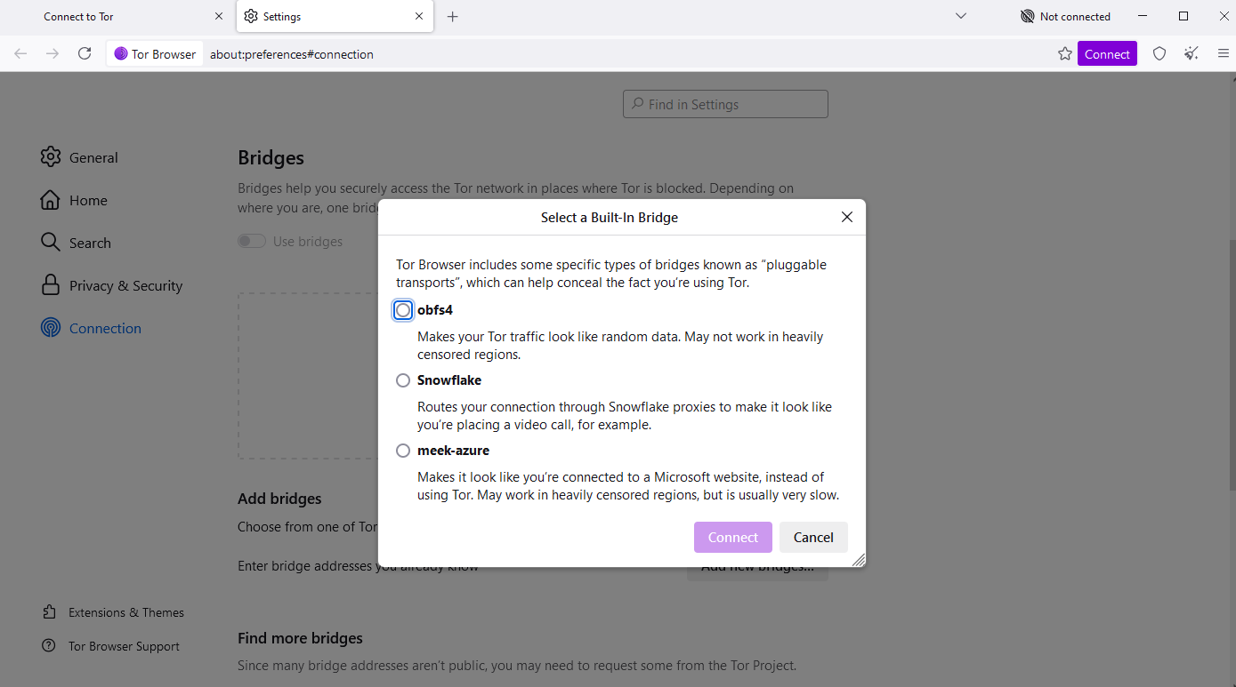
Task: Select the obfs4 bridge radio button
Action: coord(403,310)
